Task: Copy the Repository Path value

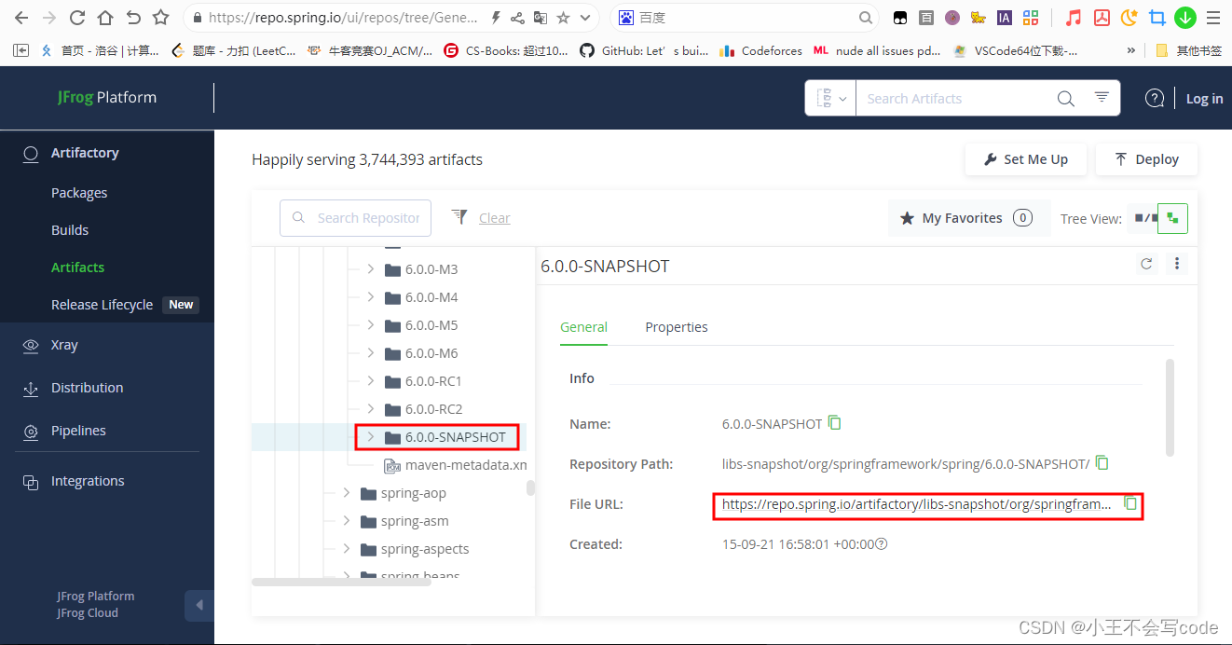Action: click(x=1102, y=463)
